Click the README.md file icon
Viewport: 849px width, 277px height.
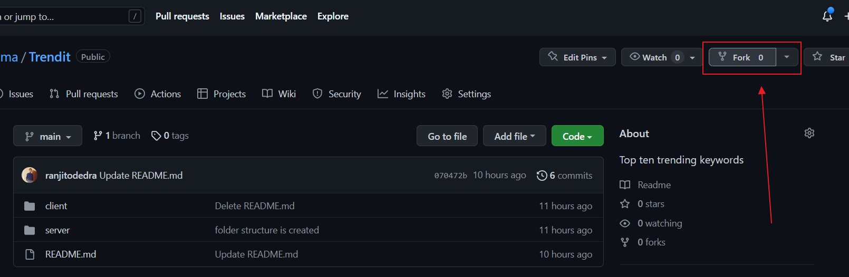30,254
